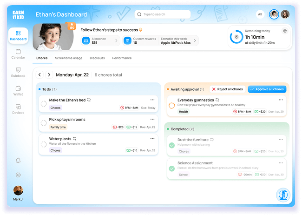Uncheck the completed 'Dust the furniture' chore
This screenshot has height=216, width=302.
tap(172, 145)
